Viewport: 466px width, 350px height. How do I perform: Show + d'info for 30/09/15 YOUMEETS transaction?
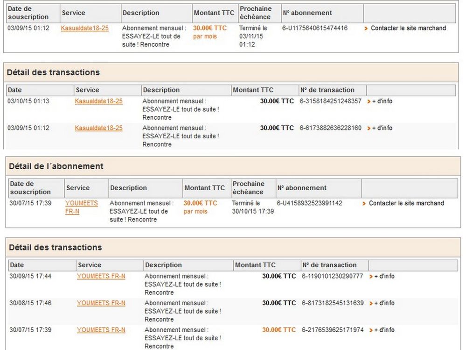[384, 276]
